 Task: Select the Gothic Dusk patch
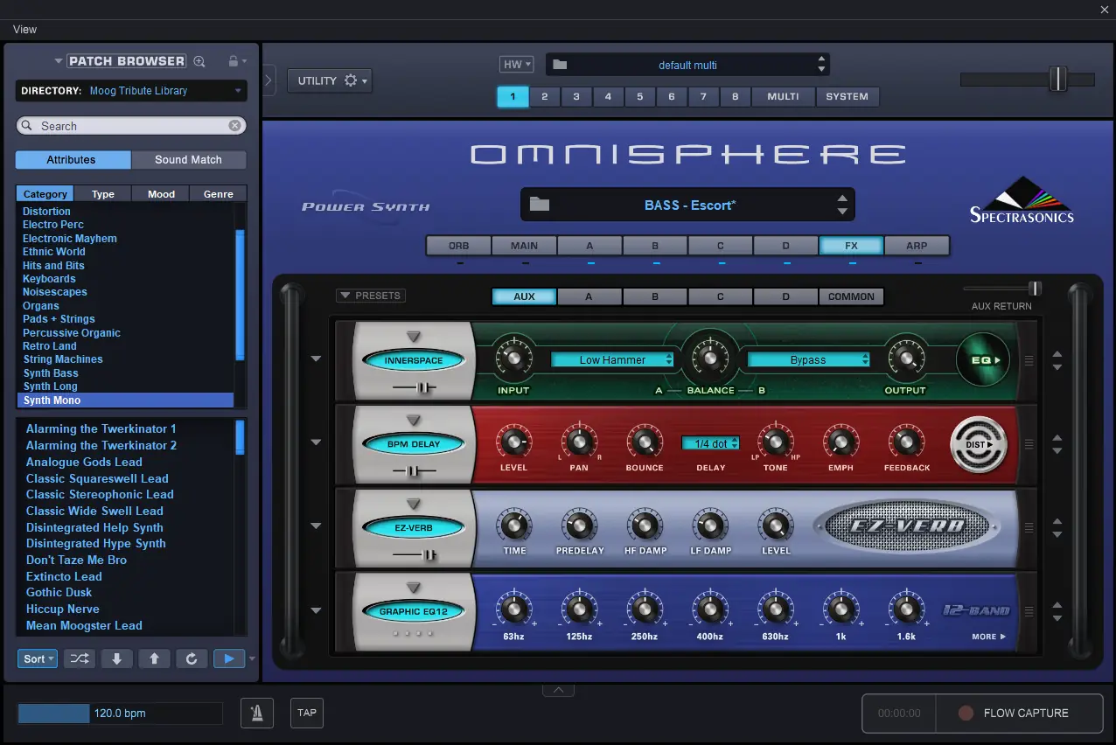tap(59, 593)
